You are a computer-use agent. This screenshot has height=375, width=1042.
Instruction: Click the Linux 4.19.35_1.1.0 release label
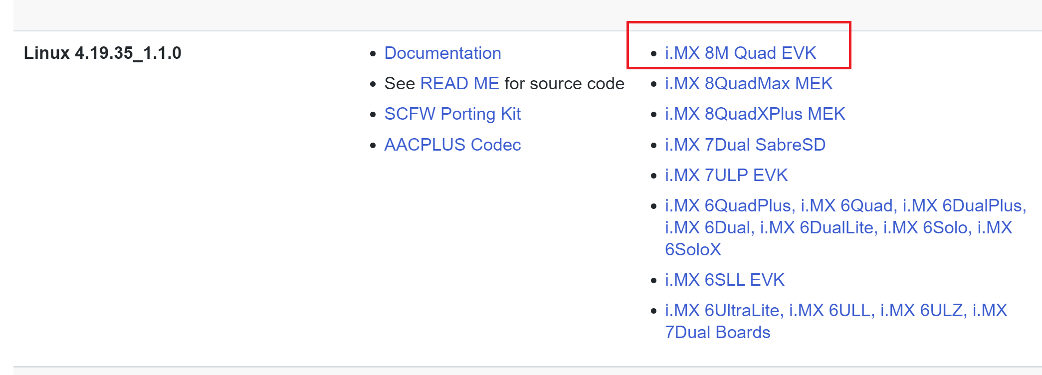coord(105,50)
